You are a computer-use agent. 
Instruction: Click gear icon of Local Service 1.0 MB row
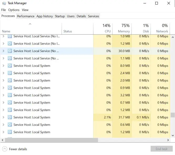point(10,36)
